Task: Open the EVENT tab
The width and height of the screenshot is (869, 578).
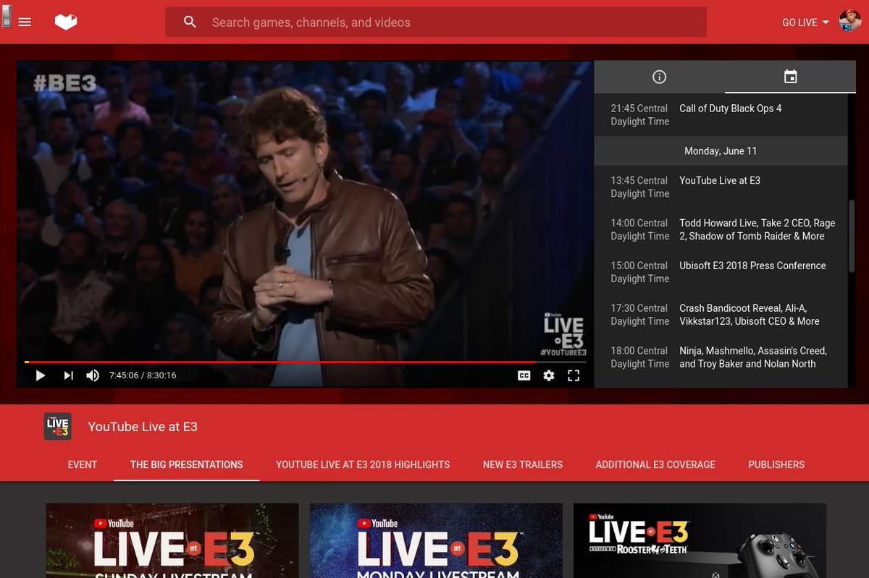Action: point(83,464)
